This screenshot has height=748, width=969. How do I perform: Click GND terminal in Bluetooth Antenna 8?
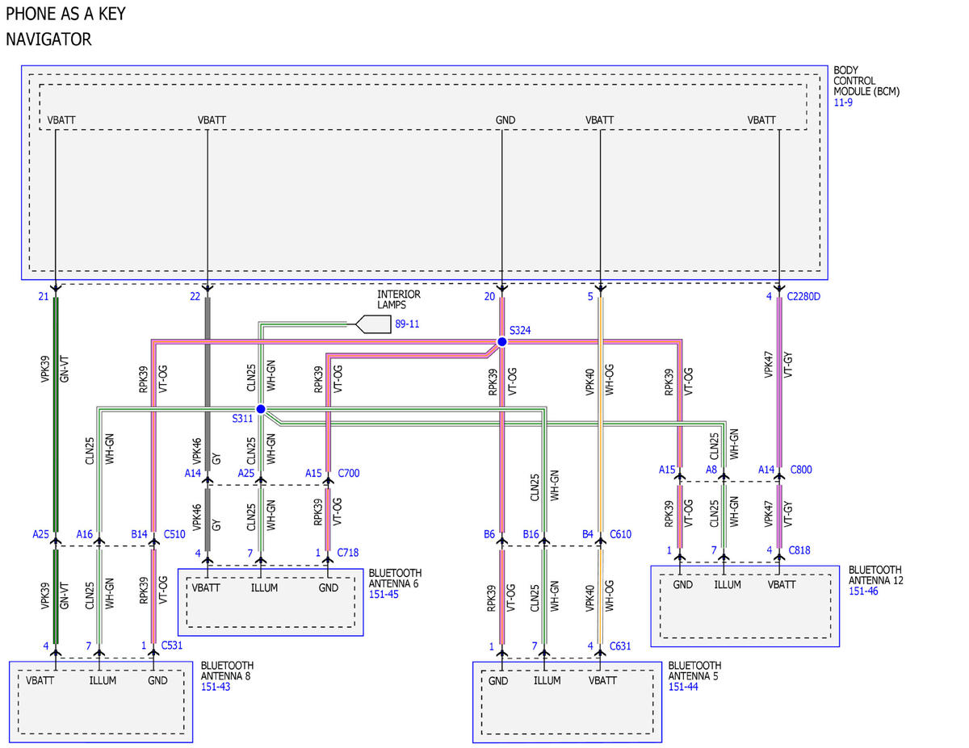(x=157, y=680)
